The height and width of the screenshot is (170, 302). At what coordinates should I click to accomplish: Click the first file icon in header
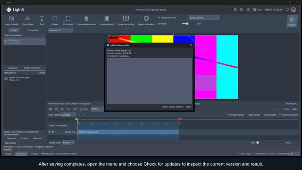[x=235, y=9]
